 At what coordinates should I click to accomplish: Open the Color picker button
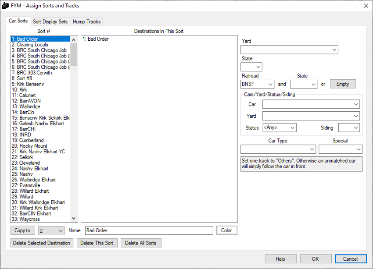point(227,230)
